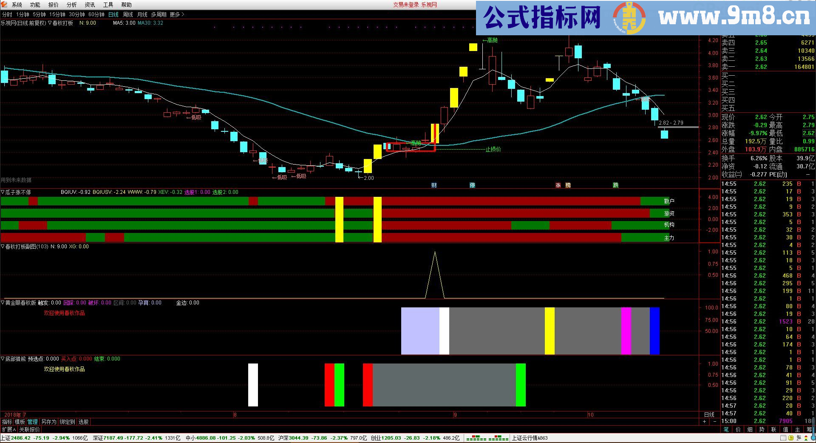
Task: Open the 值 value tab
Action: [x=786, y=429]
